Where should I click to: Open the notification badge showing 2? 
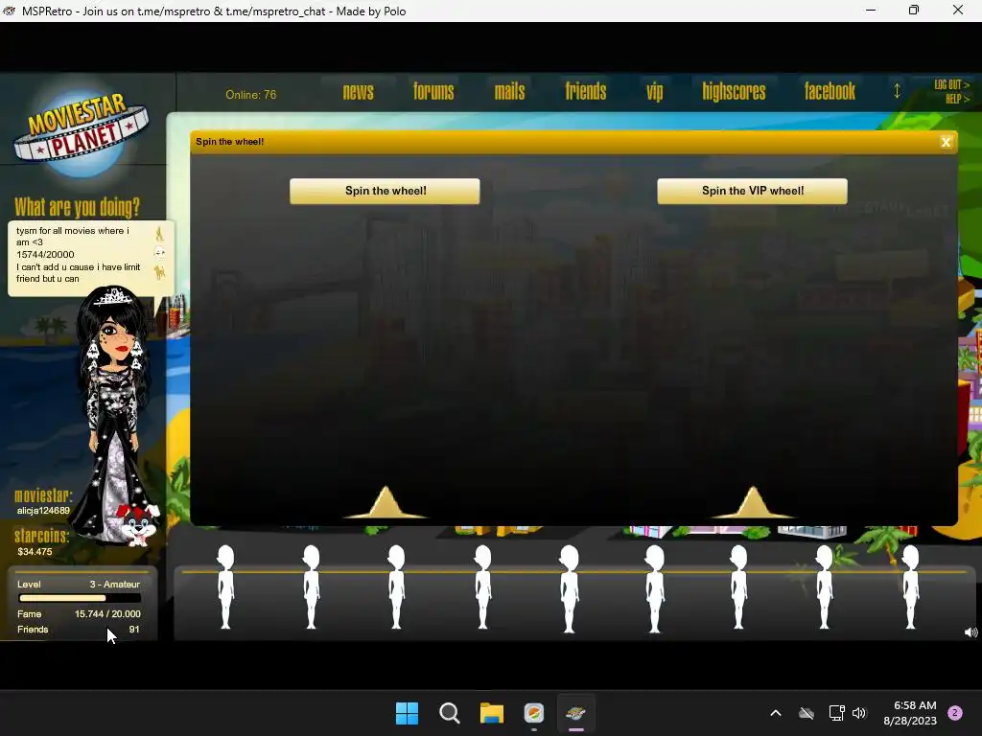pyautogui.click(x=955, y=713)
